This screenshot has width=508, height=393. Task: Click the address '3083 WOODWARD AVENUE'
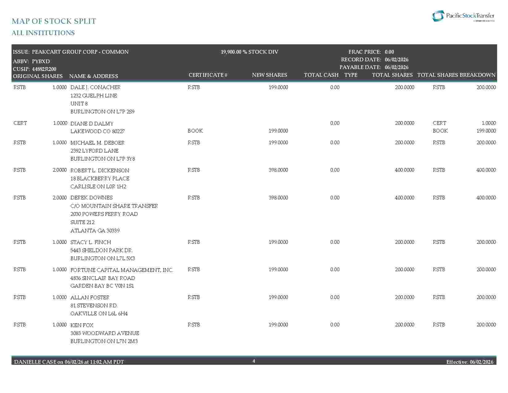105,333
